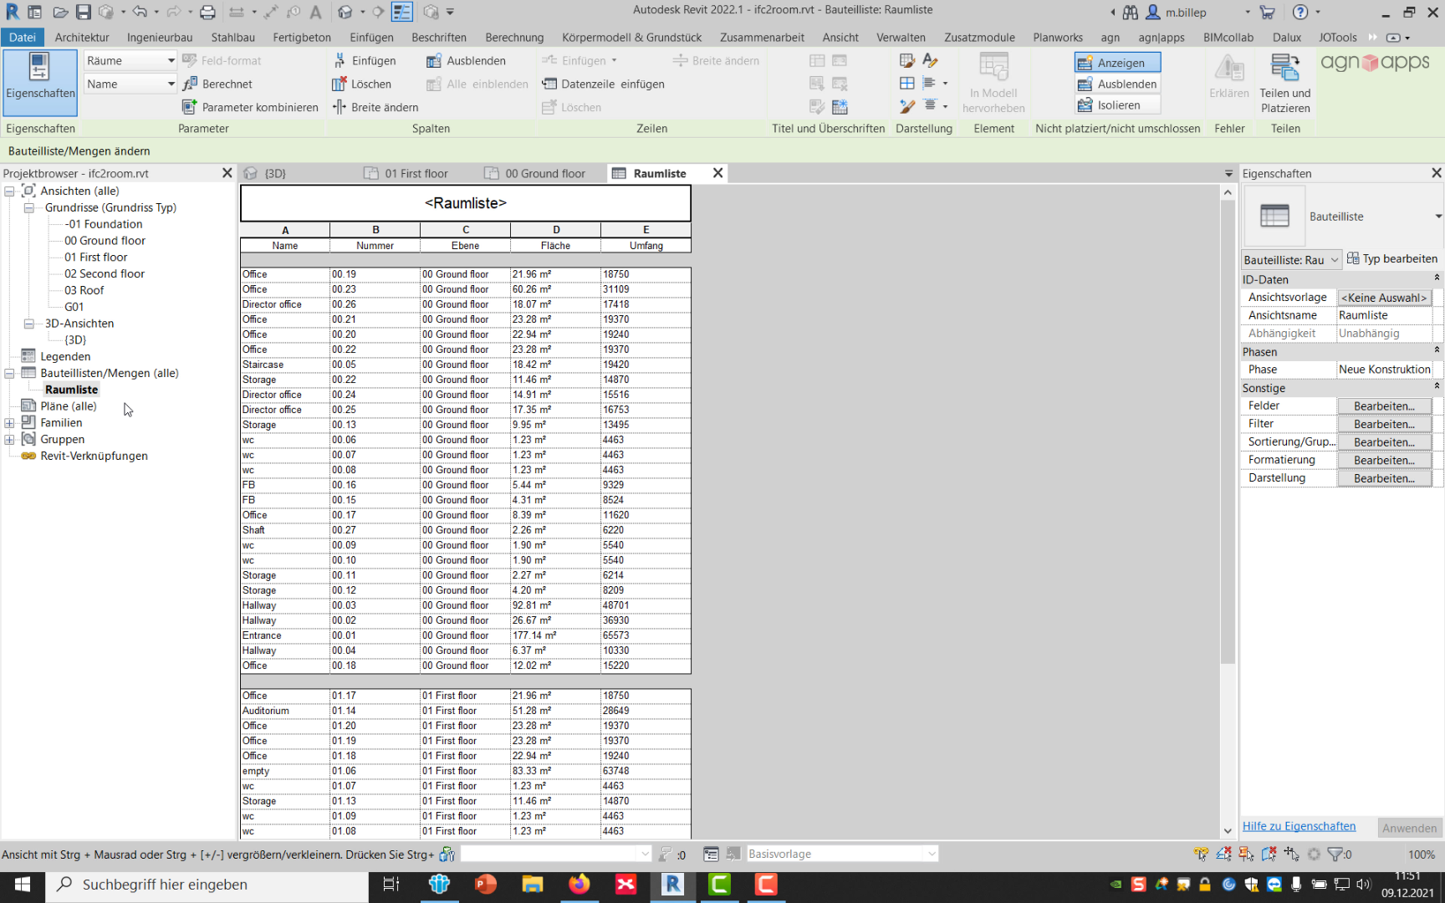Click the Ansichtsname field value Raumliste
Viewport: 1445px width, 903px height.
[x=1385, y=315]
